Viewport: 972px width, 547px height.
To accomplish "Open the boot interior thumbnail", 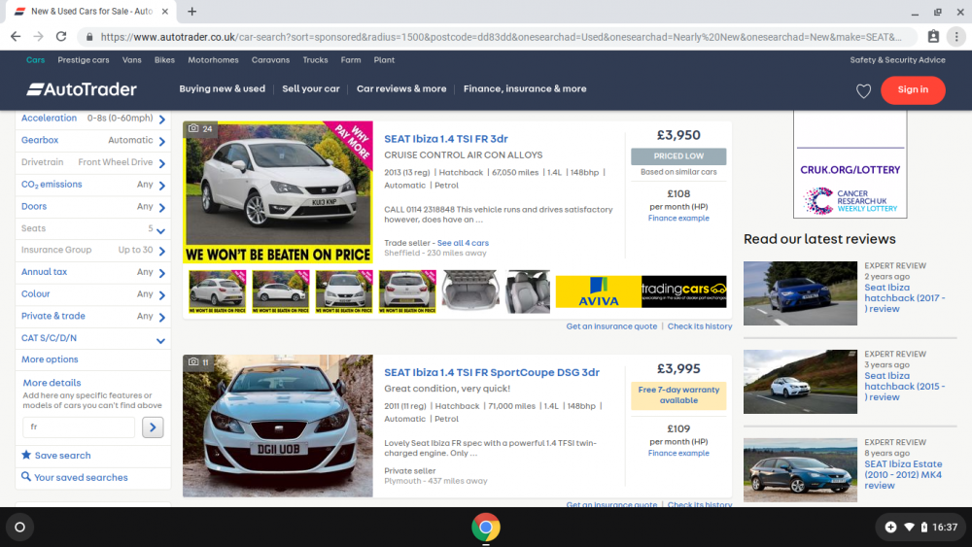I will 469,291.
